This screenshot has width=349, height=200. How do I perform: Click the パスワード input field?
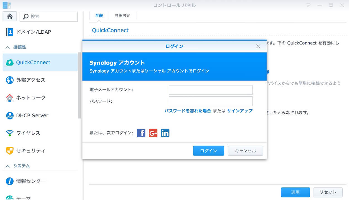click(x=211, y=101)
